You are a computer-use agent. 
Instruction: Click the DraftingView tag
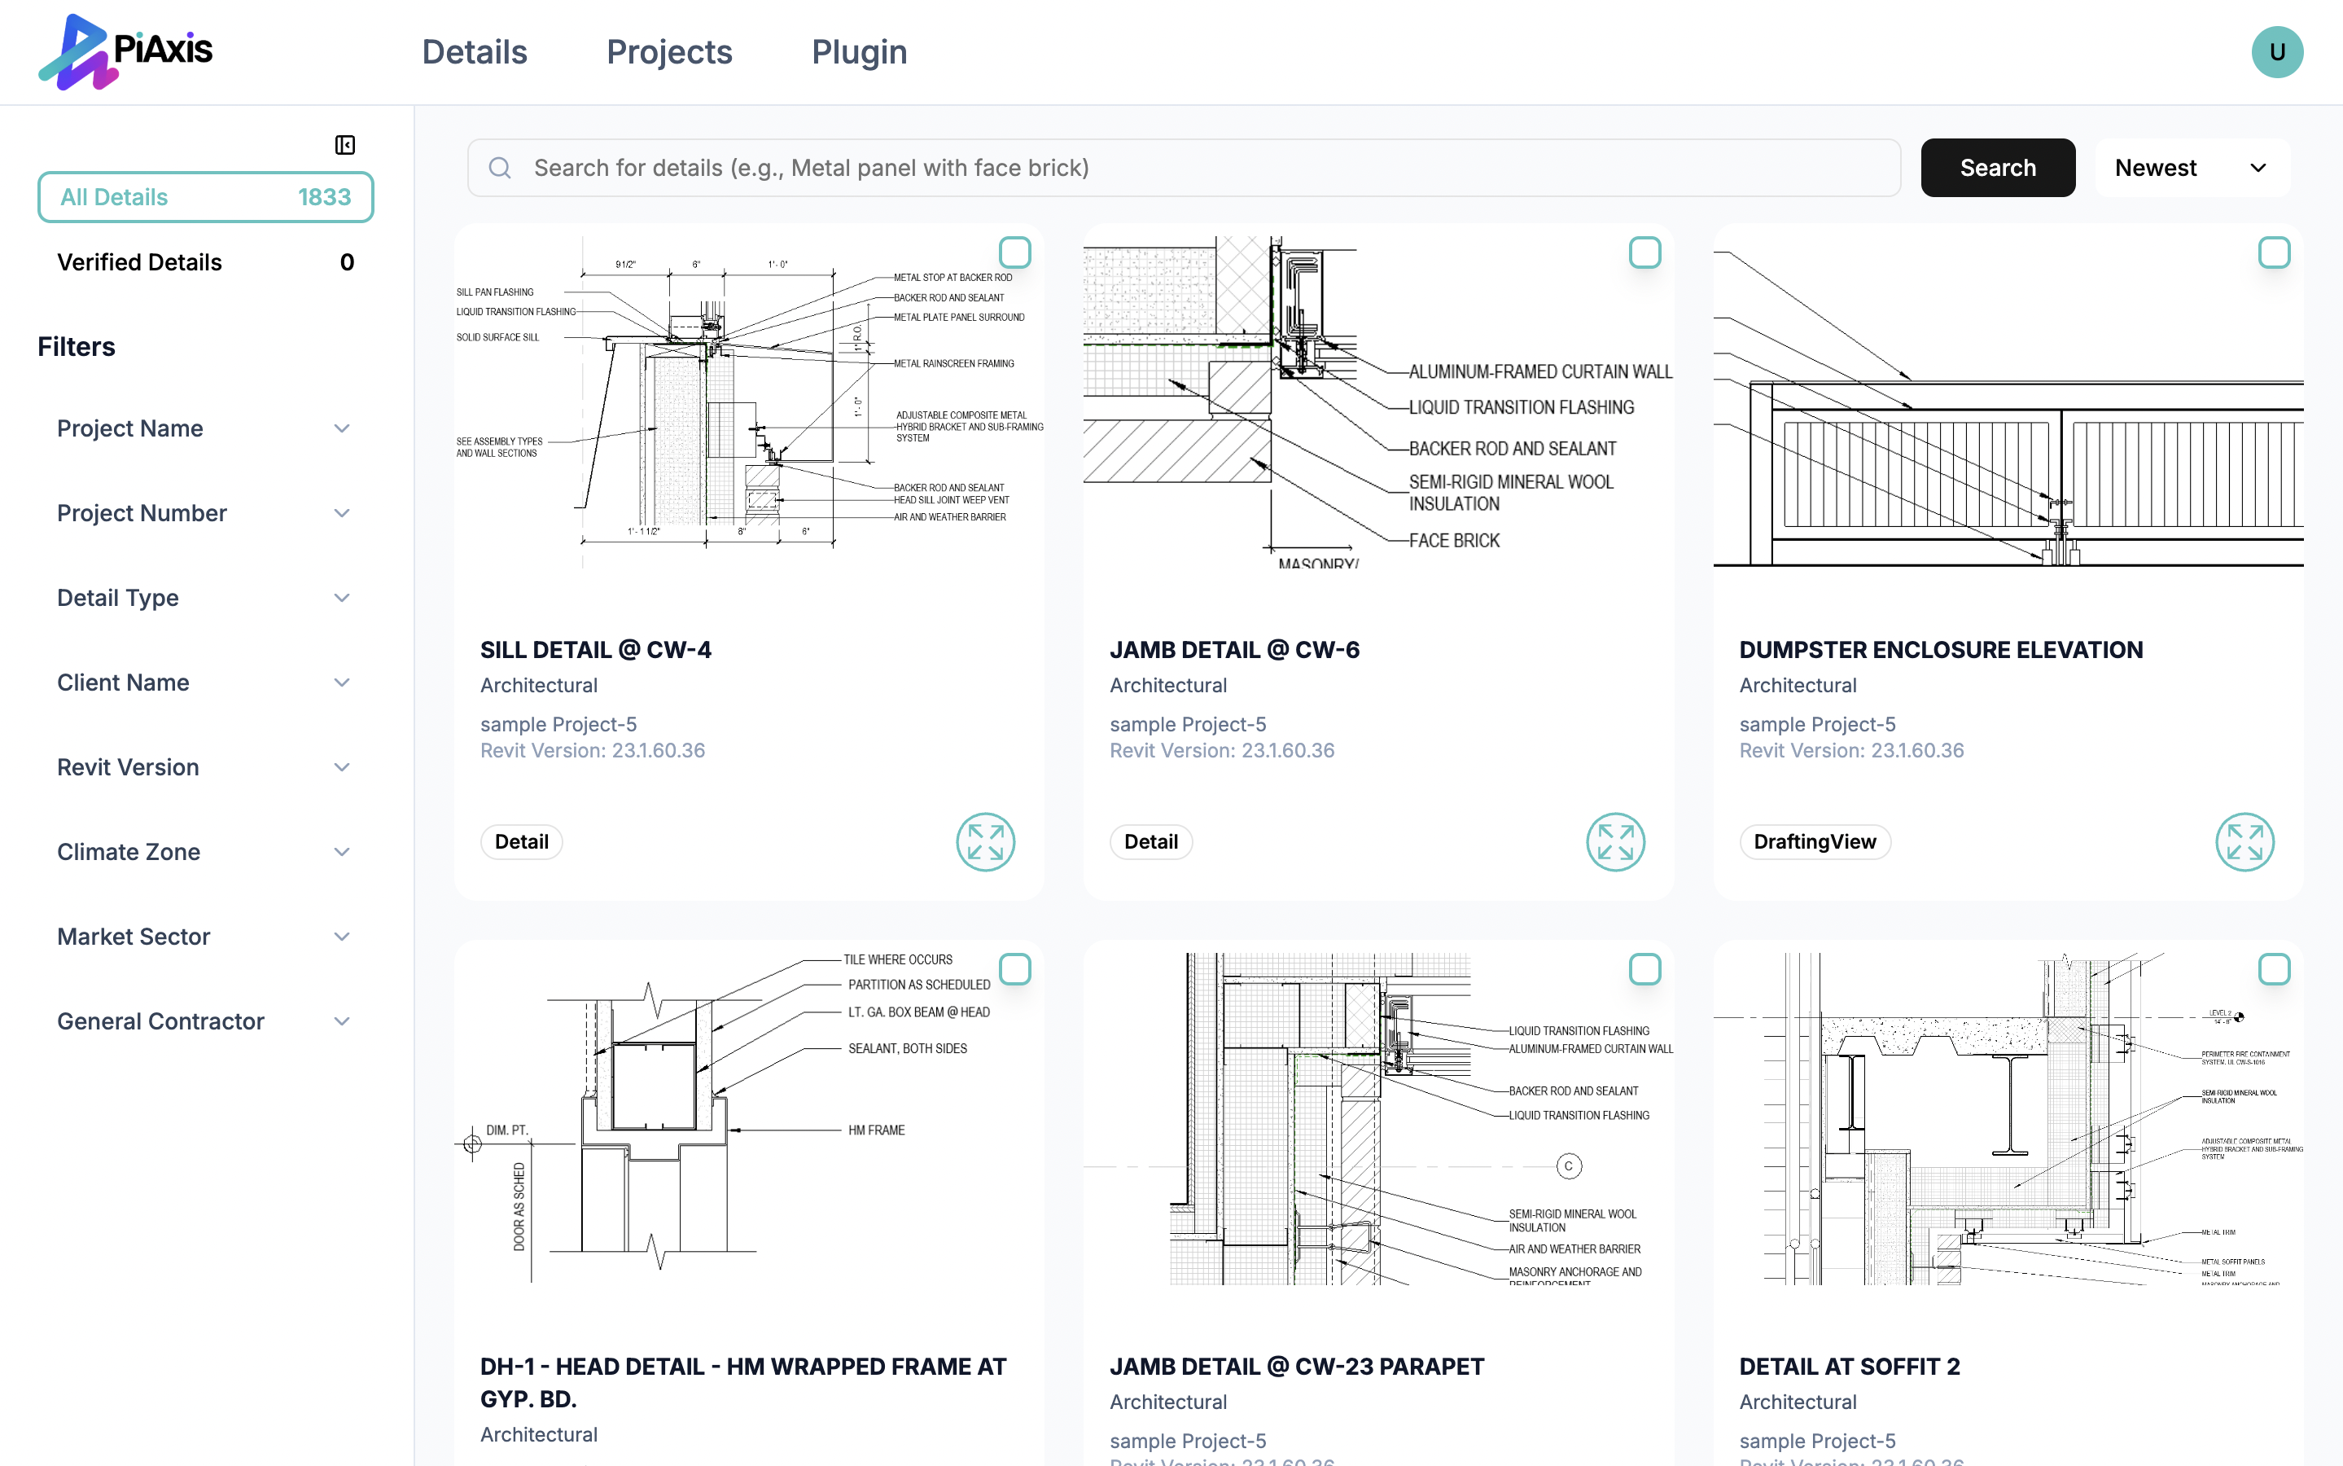pos(1814,841)
